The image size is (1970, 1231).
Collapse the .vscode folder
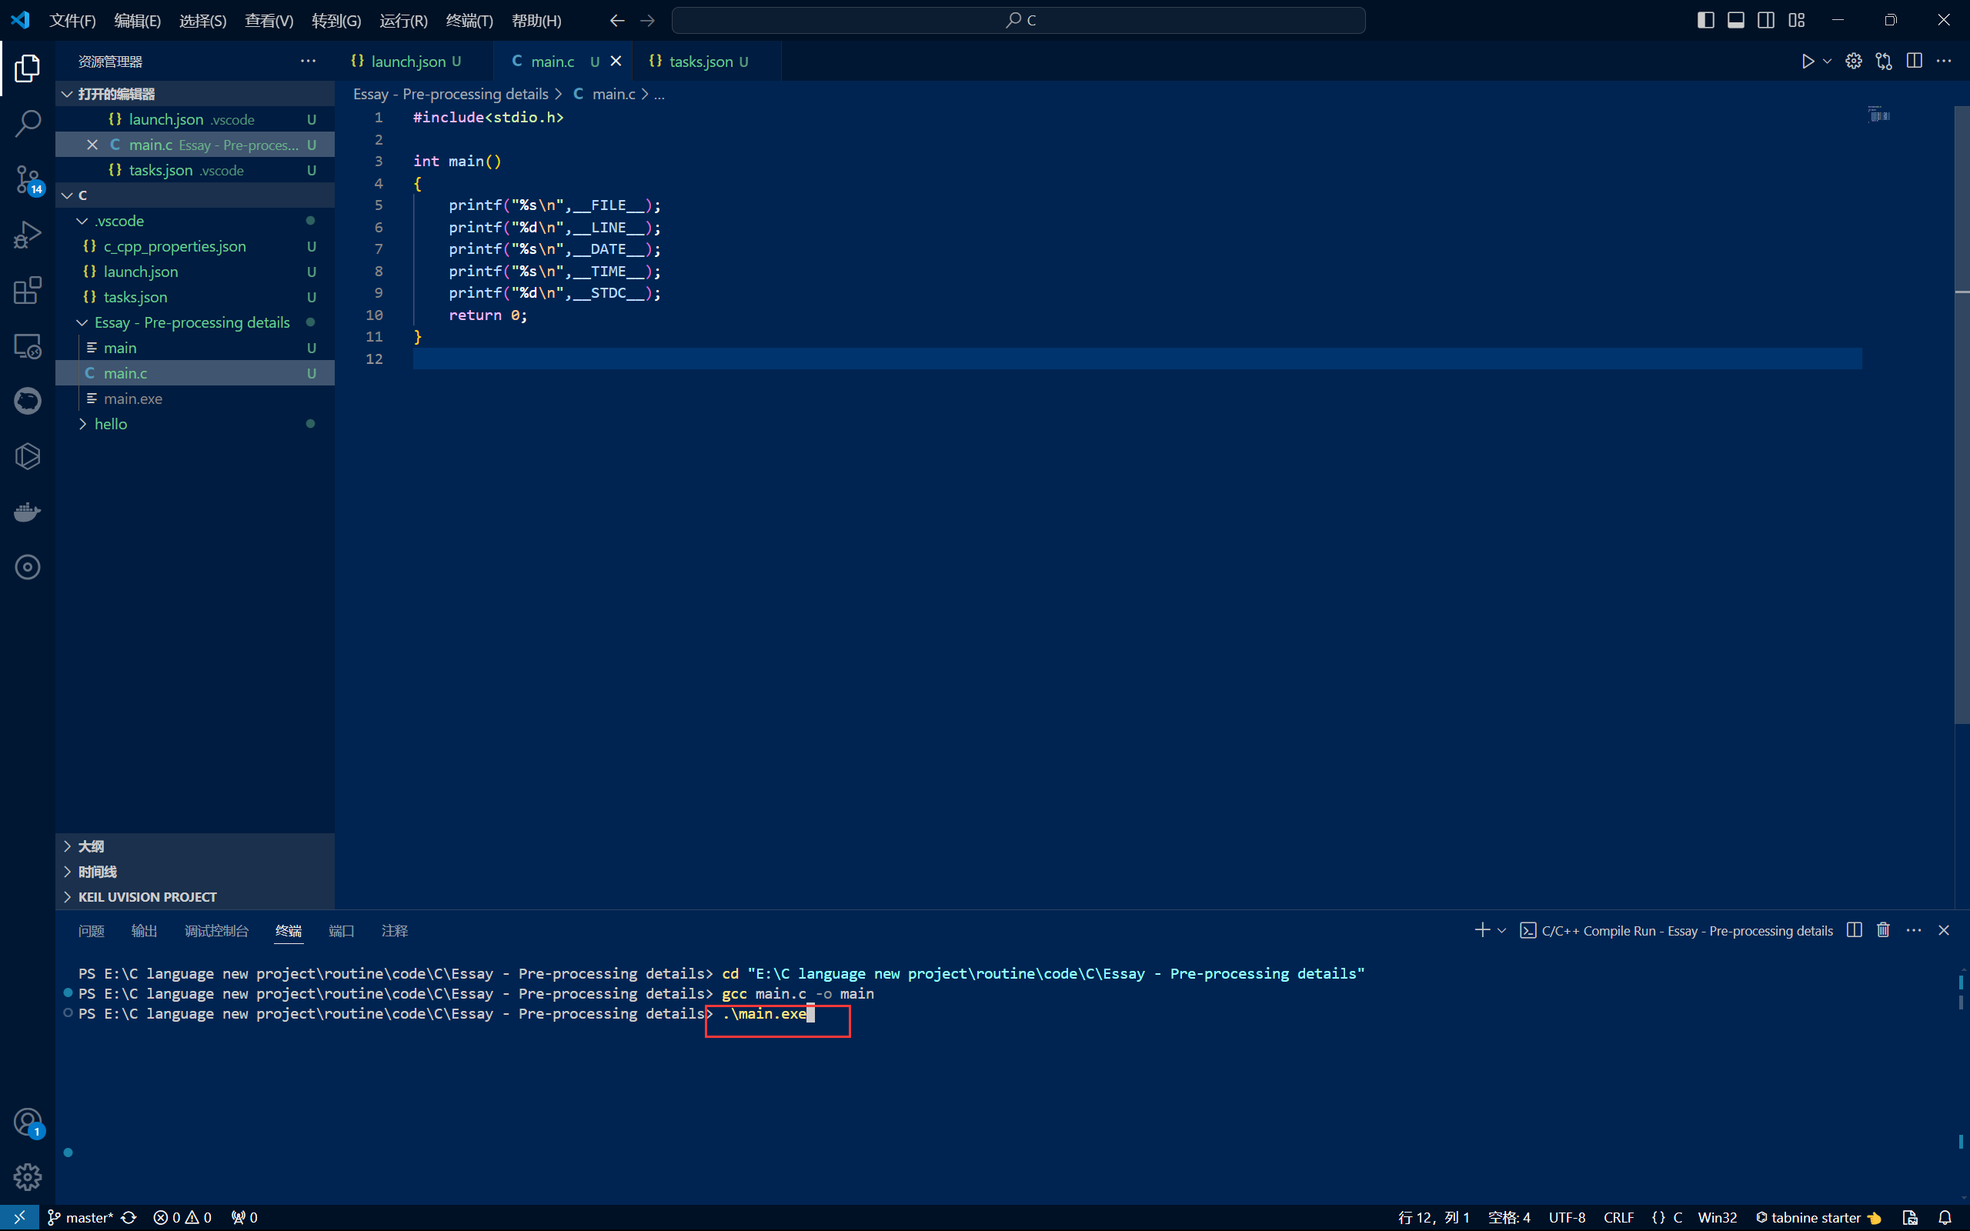(x=195, y=221)
